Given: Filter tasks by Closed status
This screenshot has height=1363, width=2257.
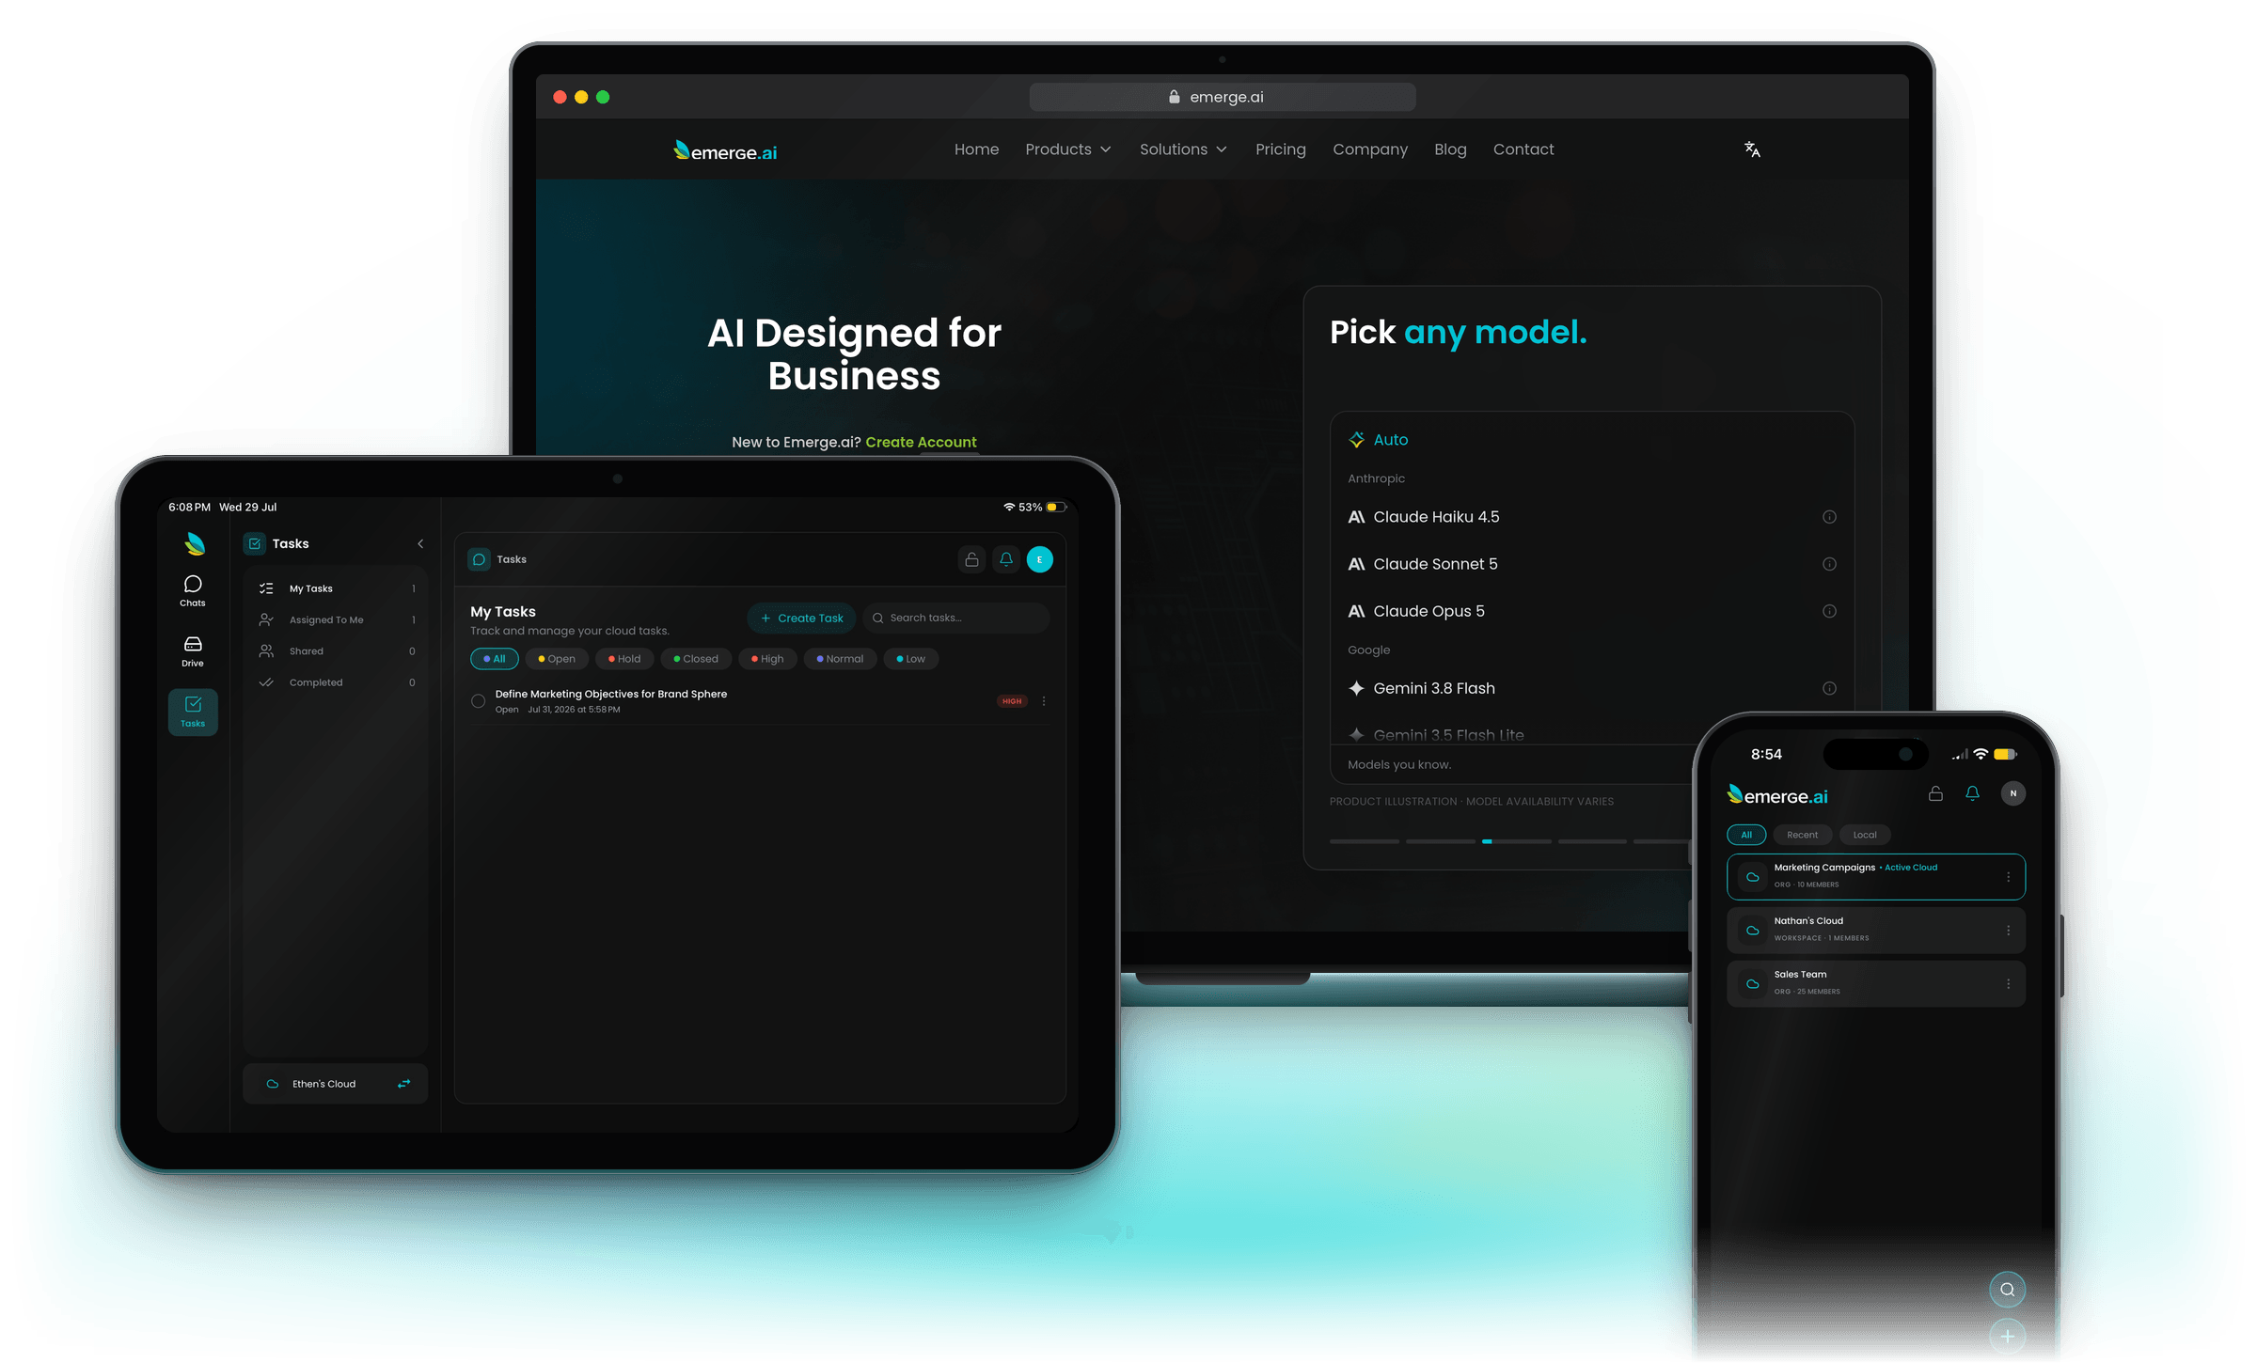Looking at the screenshot, I should pos(696,659).
